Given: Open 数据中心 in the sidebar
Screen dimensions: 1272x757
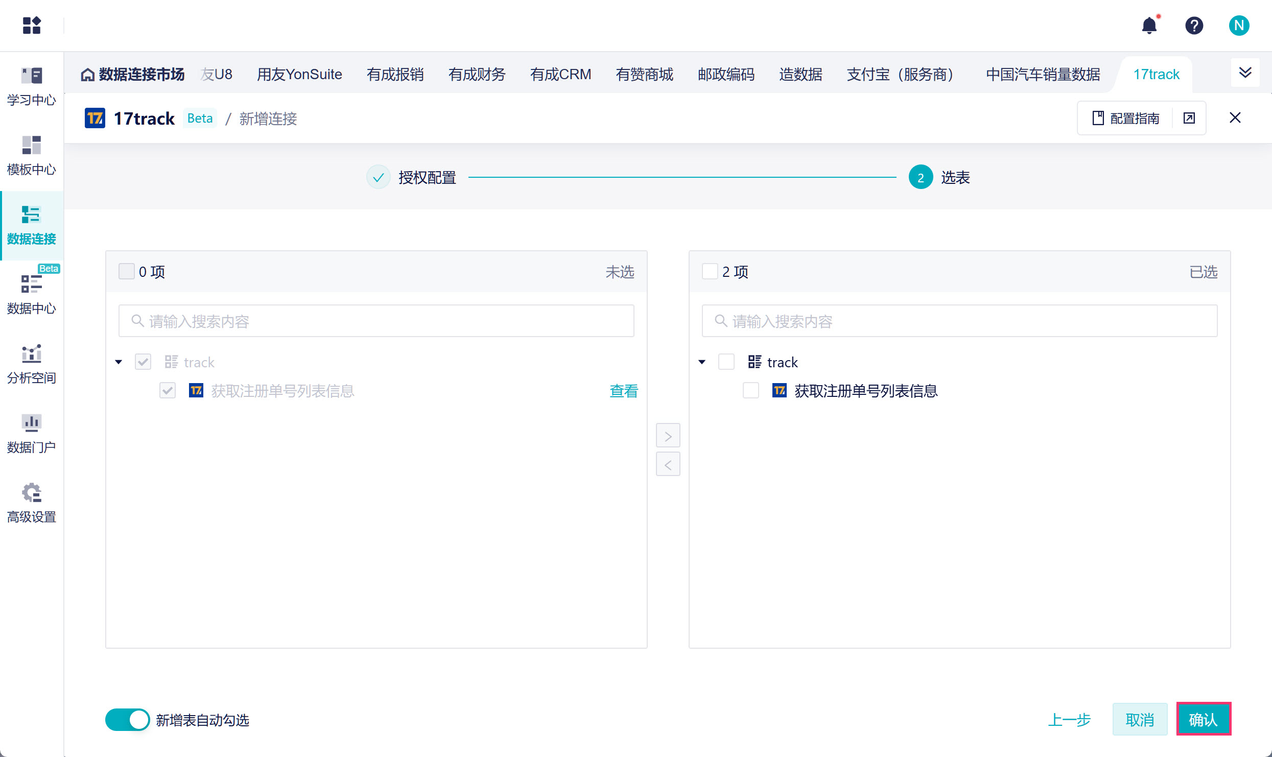Looking at the screenshot, I should [x=32, y=295].
